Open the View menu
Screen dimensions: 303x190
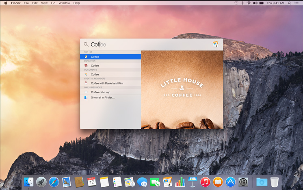tap(44, 3)
